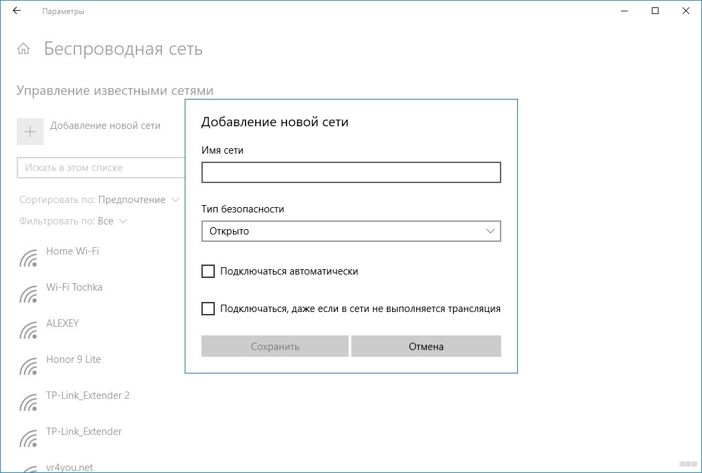Click the Отмена button
This screenshot has width=702, height=473.
426,347
